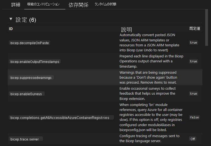Click default value true for decompileOnPaste

click(193, 43)
